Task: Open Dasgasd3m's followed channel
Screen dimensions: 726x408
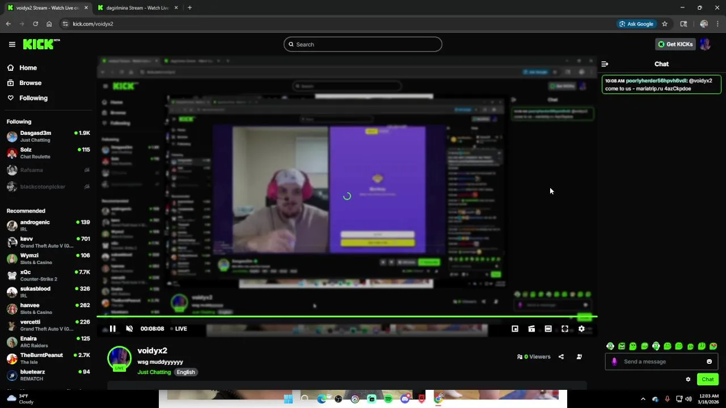Action: (48, 136)
